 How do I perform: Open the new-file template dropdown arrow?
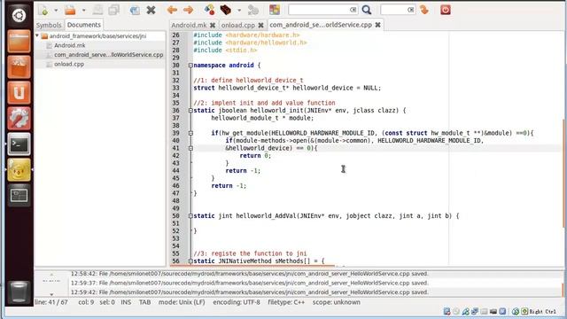coord(56,10)
